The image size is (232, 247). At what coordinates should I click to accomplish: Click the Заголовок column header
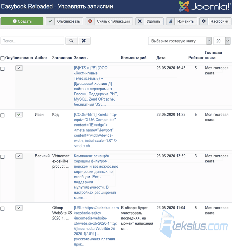tap(62, 58)
